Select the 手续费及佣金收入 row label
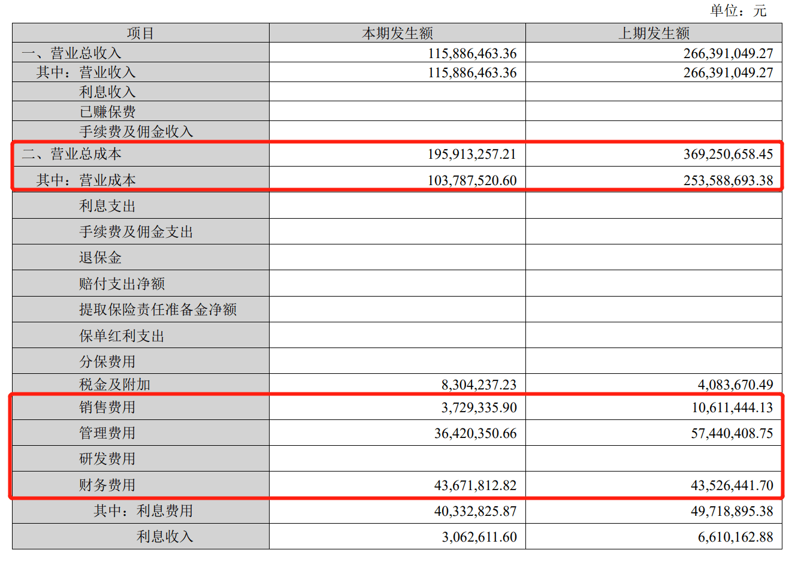This screenshot has height=562, width=798. pos(136,132)
